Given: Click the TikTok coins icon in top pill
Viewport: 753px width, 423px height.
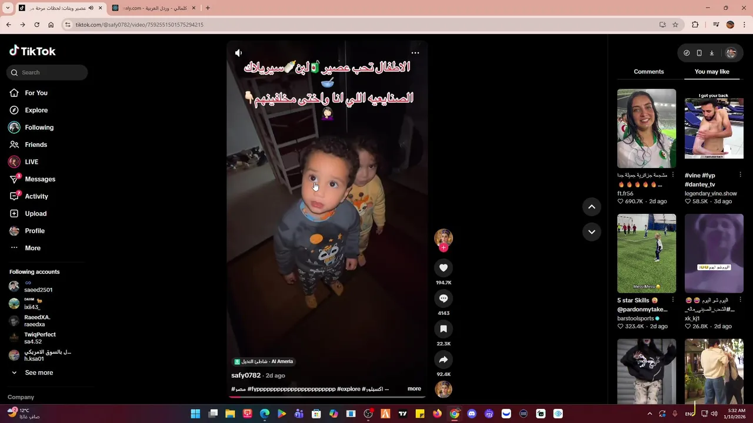Looking at the screenshot, I should (687, 53).
